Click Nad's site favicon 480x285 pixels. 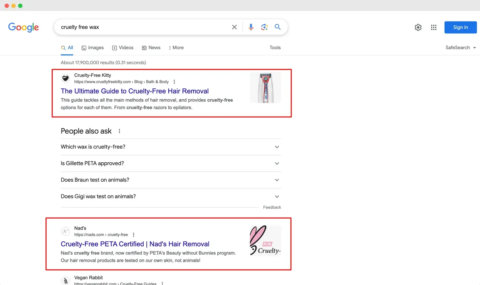pyautogui.click(x=65, y=232)
